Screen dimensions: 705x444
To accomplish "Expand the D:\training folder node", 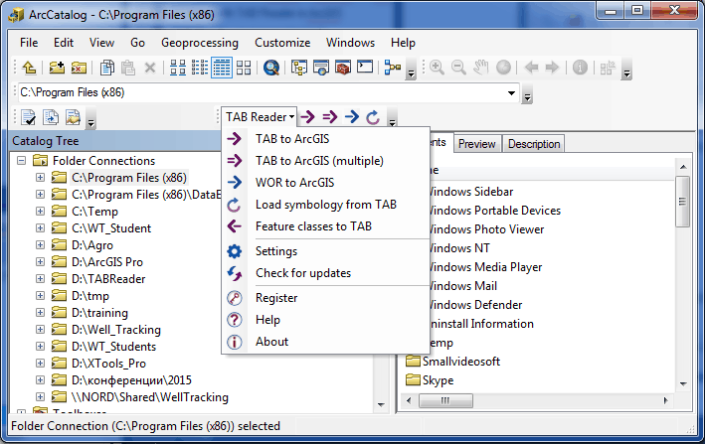I will [x=40, y=313].
